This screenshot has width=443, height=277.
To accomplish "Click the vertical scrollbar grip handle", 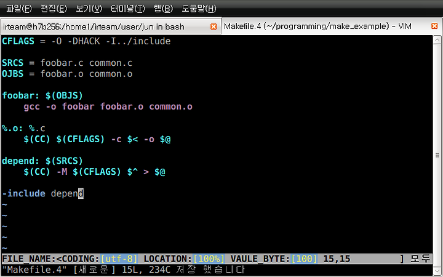I will (437, 155).
